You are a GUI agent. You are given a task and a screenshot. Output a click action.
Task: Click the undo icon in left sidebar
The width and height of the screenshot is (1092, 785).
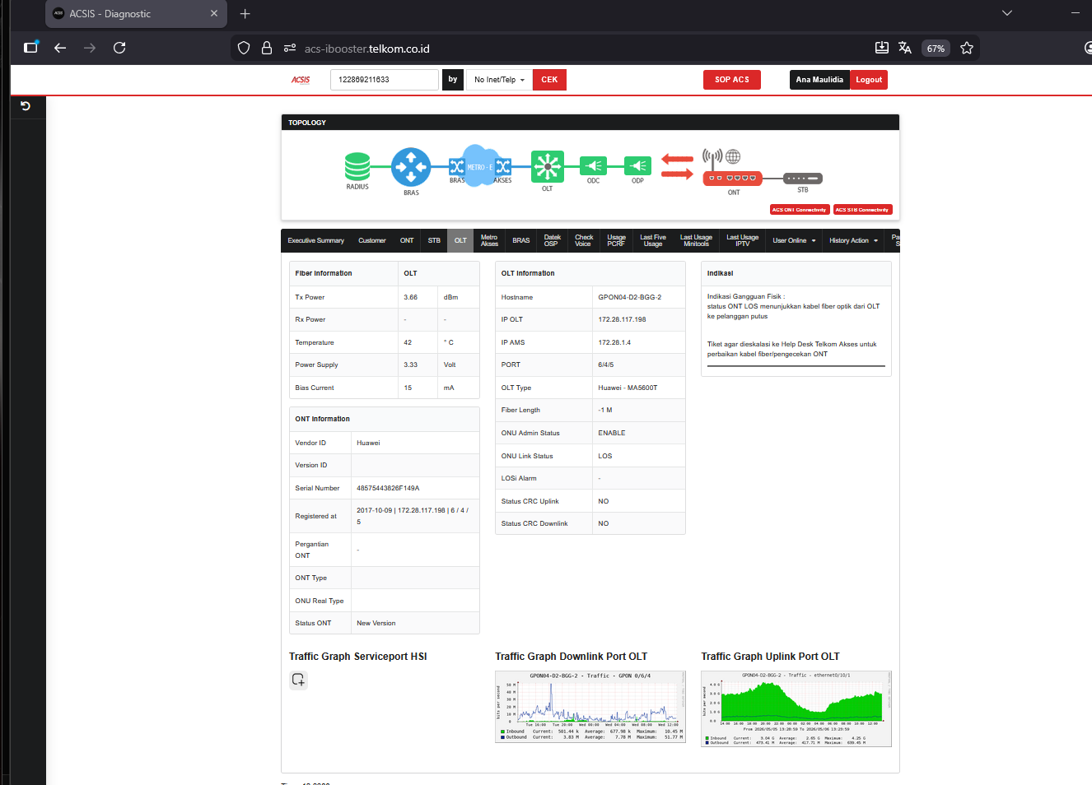(x=26, y=105)
